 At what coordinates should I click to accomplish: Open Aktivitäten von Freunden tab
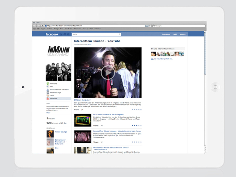click(x=59, y=90)
